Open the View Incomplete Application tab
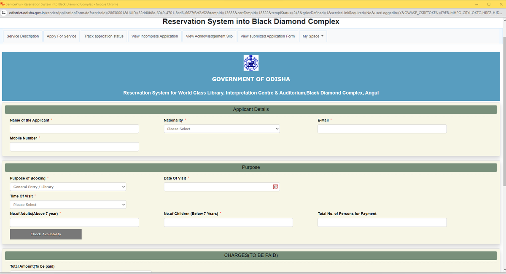This screenshot has width=506, height=274. click(x=154, y=36)
